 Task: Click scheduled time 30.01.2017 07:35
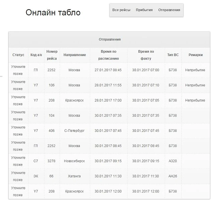click(x=108, y=115)
